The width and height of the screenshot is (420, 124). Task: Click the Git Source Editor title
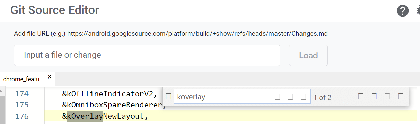pos(55,10)
